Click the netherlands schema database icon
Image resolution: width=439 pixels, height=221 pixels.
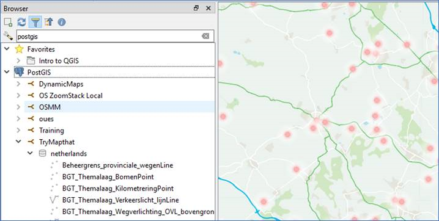click(42, 153)
